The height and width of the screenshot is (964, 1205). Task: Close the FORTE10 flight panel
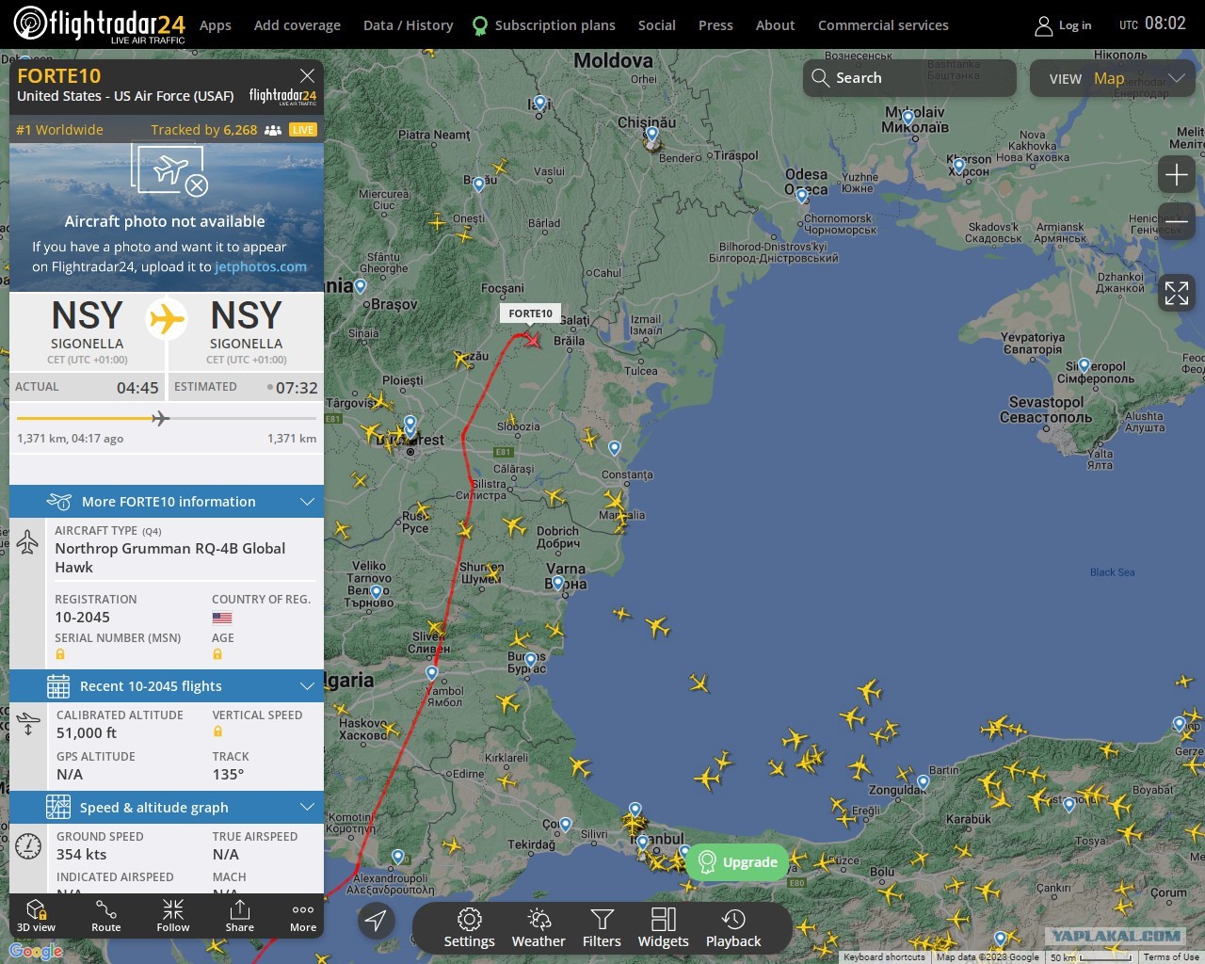(307, 75)
